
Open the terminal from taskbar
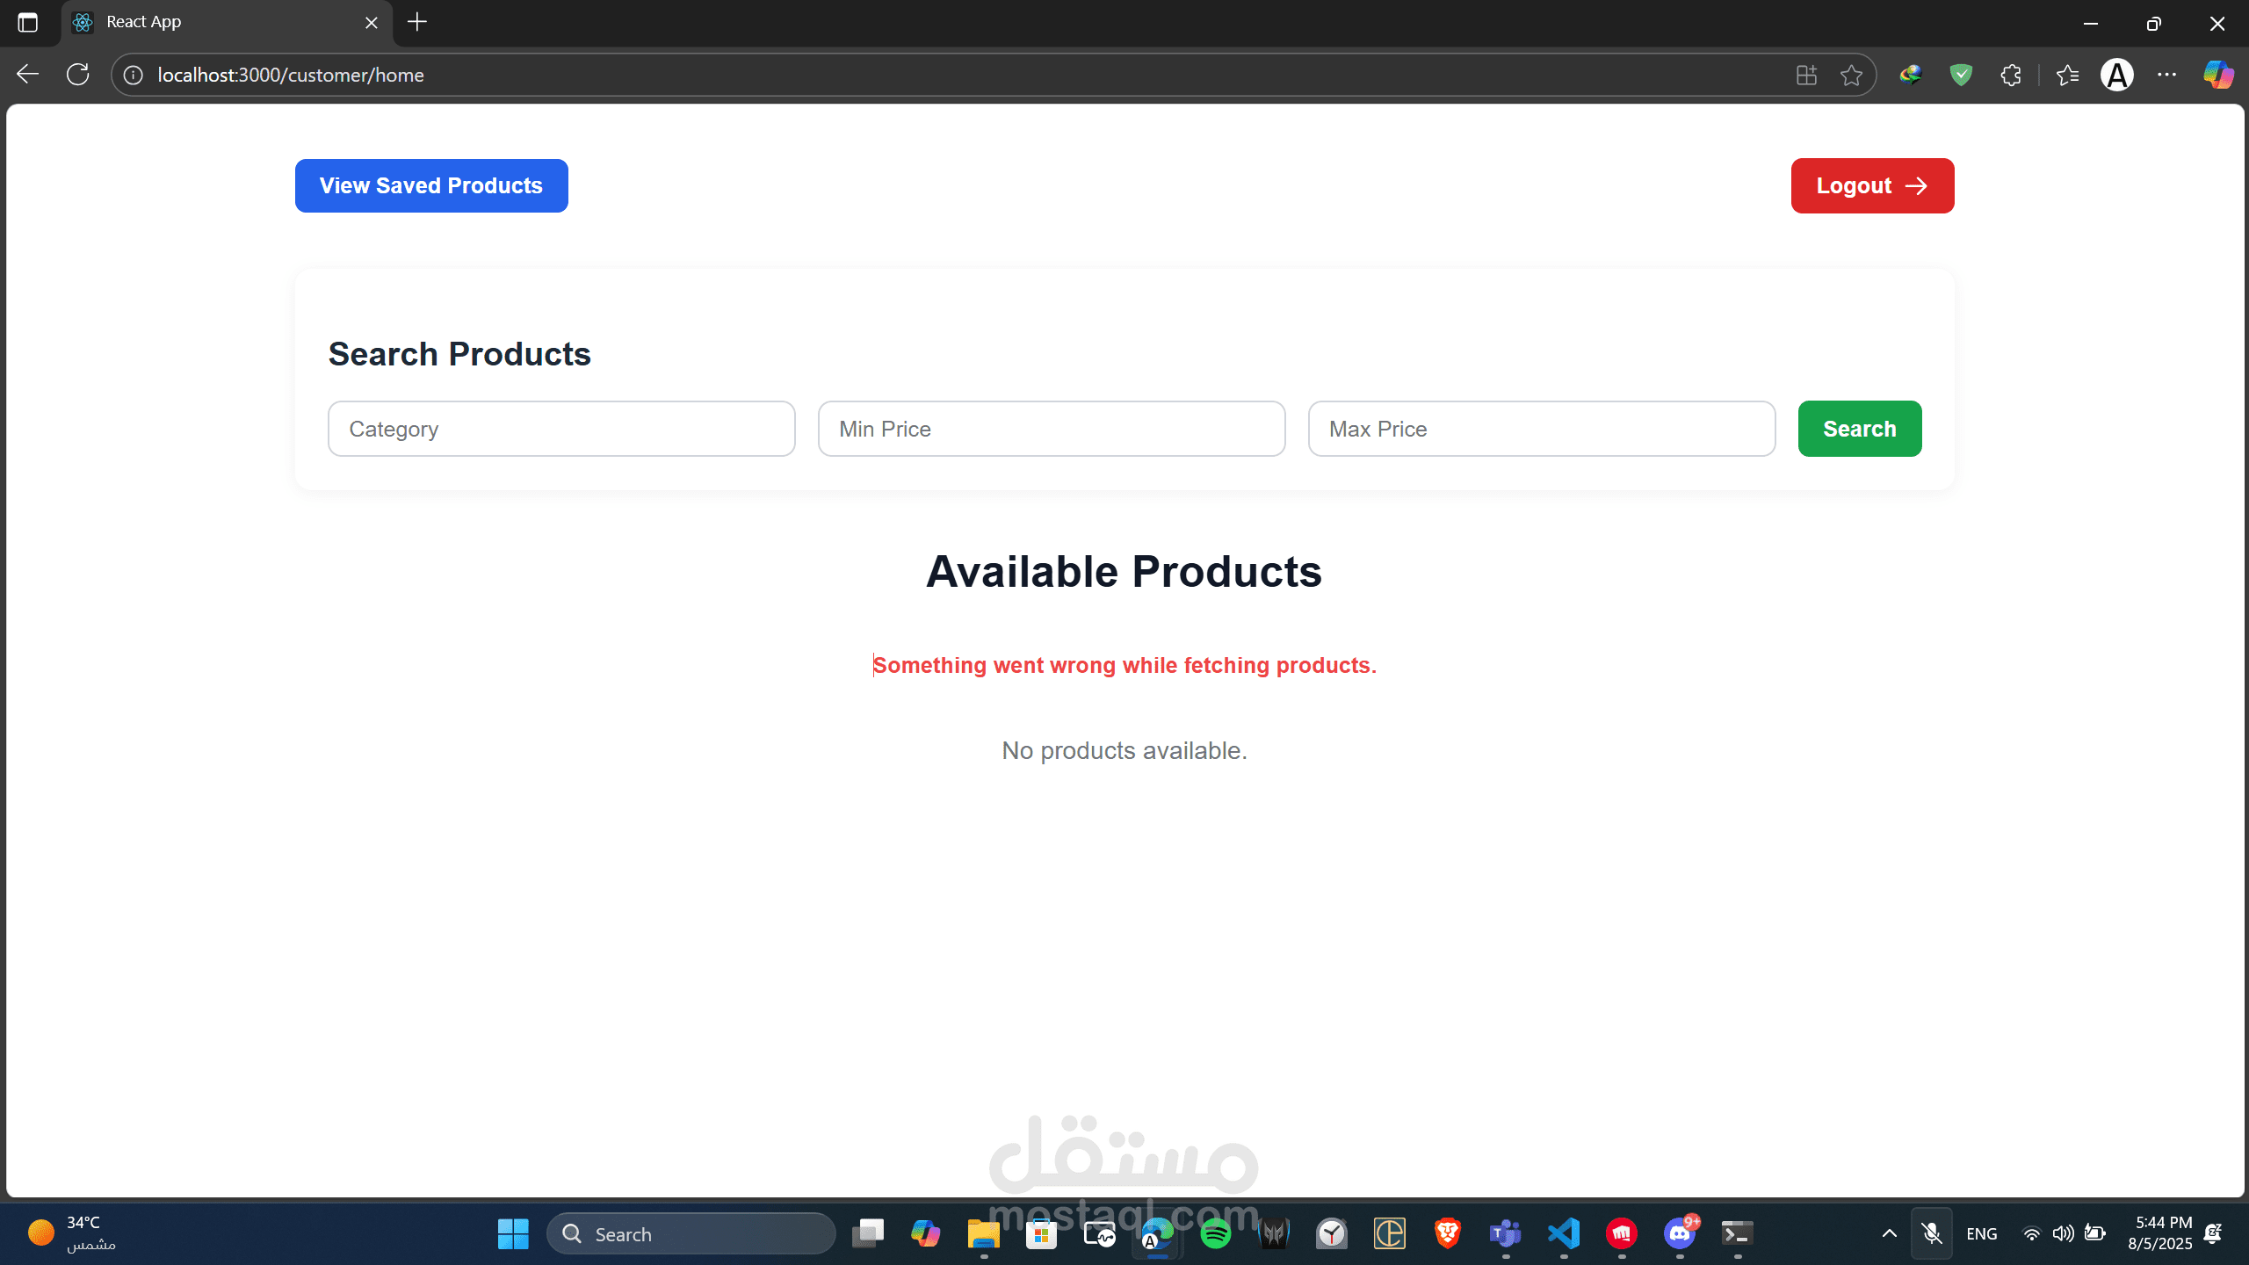tap(1738, 1233)
